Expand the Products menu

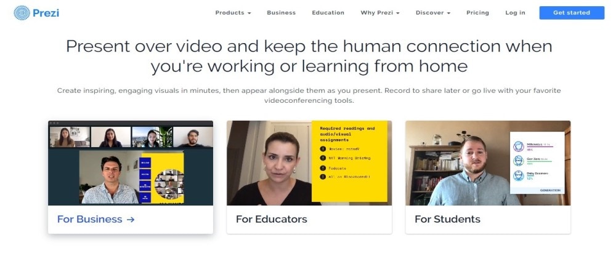(233, 13)
